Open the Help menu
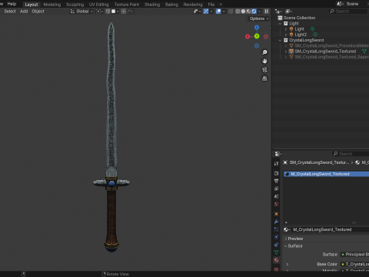 12,4
